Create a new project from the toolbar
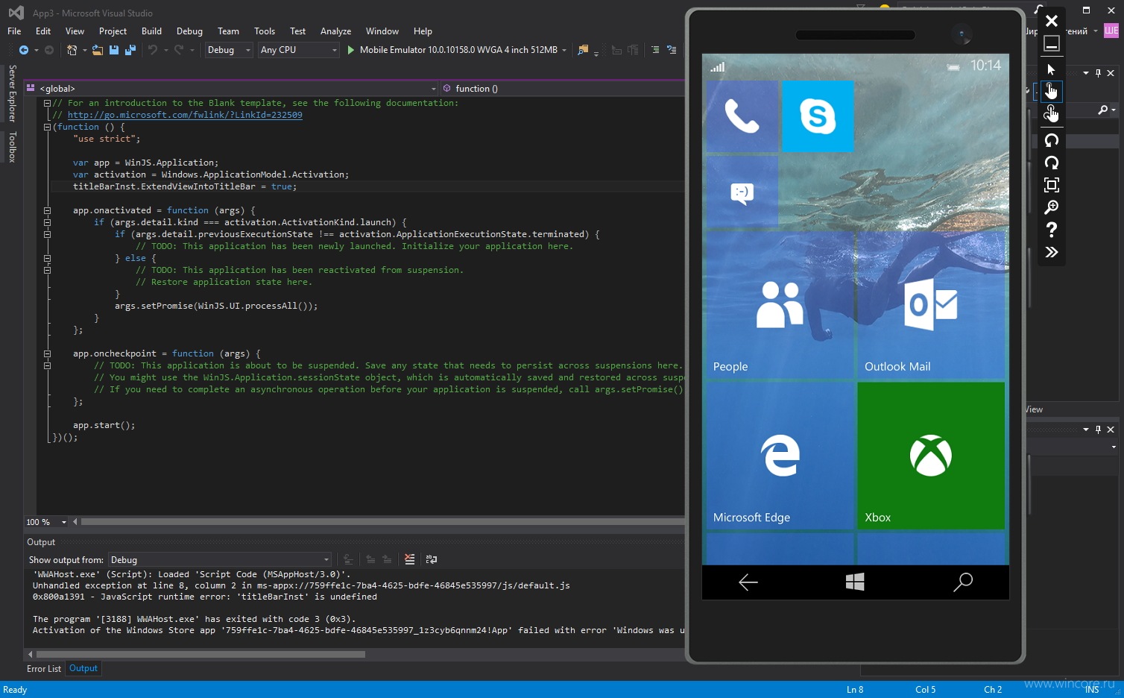 (x=72, y=50)
